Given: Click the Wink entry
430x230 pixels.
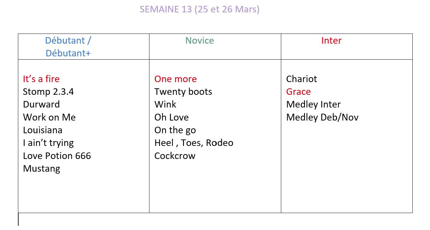Looking at the screenshot, I should [165, 104].
